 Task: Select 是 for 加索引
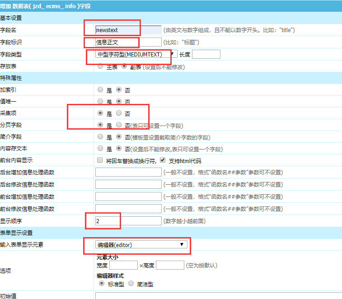(x=100, y=89)
